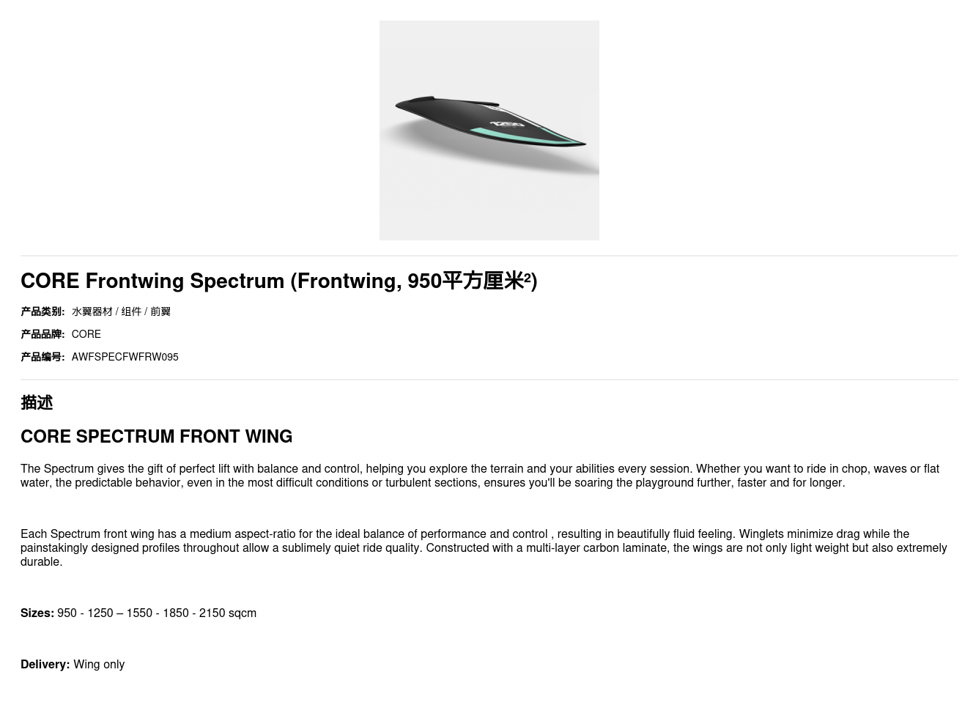
Task: Click the 产品编号 label
Action: (42, 357)
